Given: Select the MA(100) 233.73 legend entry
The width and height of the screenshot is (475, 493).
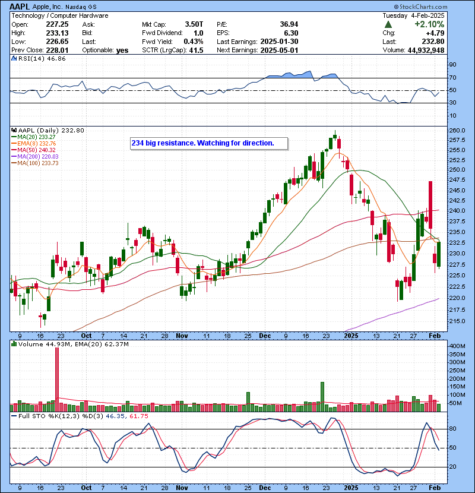Looking at the screenshot, I should coord(34,163).
